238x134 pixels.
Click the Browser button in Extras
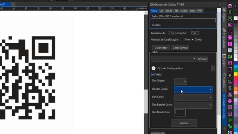coord(203,59)
